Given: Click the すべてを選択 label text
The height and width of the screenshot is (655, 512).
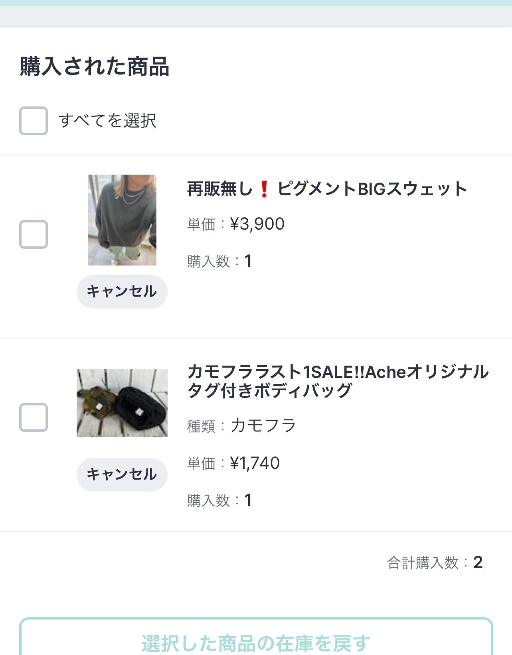Looking at the screenshot, I should pyautogui.click(x=107, y=121).
